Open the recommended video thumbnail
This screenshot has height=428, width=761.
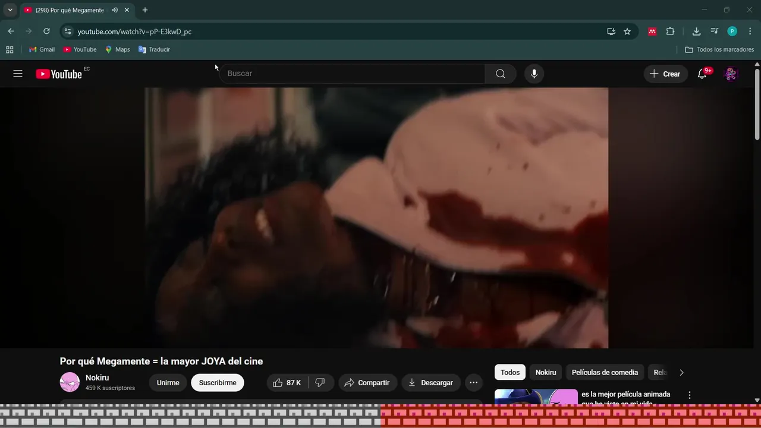point(536,397)
